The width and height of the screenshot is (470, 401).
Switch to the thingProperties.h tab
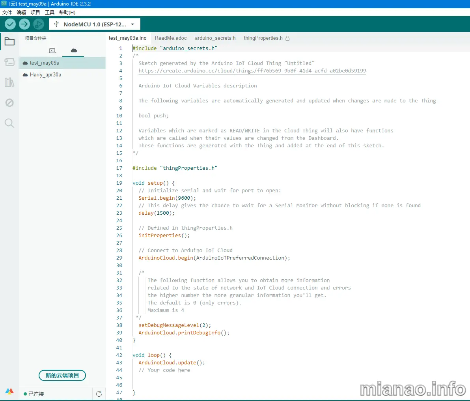click(263, 38)
